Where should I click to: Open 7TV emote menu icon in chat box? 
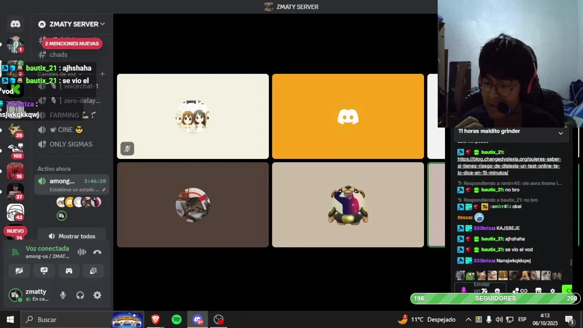[x=485, y=291]
